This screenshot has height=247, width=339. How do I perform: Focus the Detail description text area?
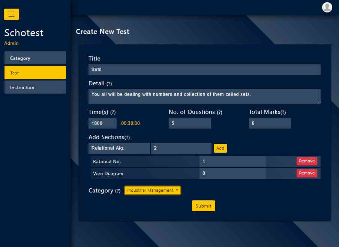click(x=204, y=96)
